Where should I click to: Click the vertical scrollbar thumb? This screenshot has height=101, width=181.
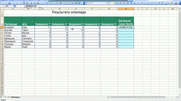point(180,50)
